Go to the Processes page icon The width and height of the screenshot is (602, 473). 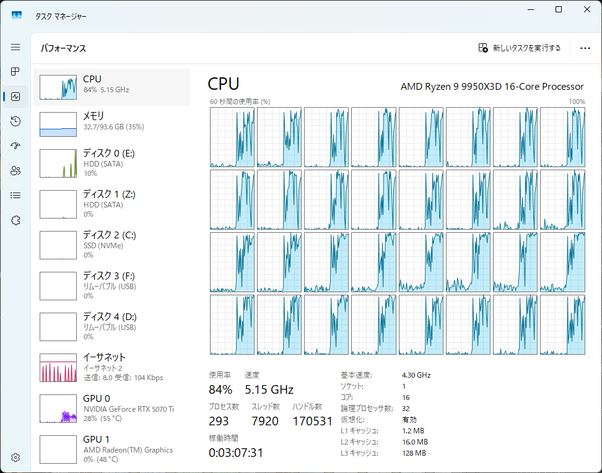click(15, 72)
